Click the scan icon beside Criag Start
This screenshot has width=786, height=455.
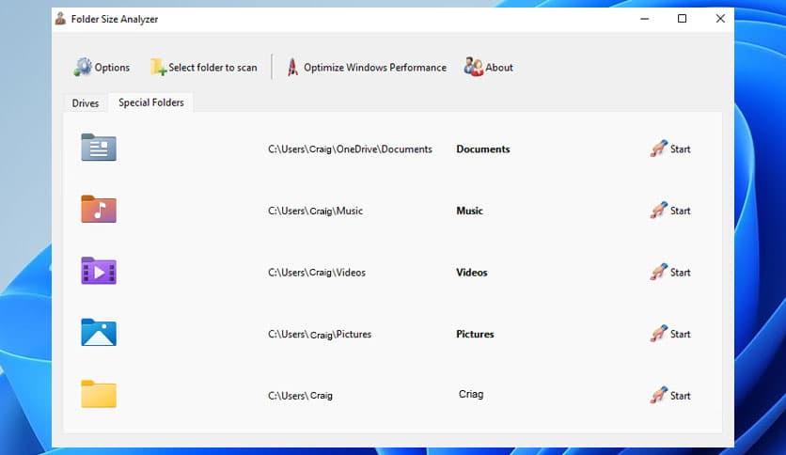pyautogui.click(x=659, y=395)
